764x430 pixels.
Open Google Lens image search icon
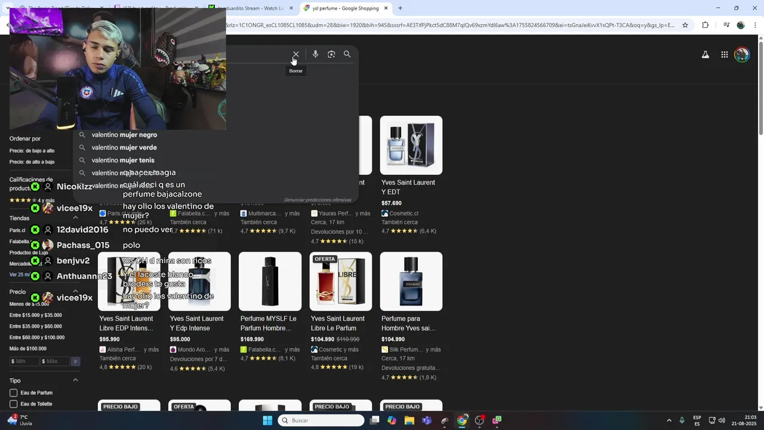click(x=331, y=54)
